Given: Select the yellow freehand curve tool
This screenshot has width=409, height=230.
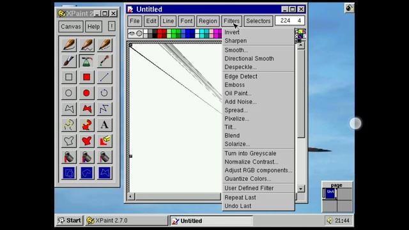Looking at the screenshot, I should (x=69, y=125).
